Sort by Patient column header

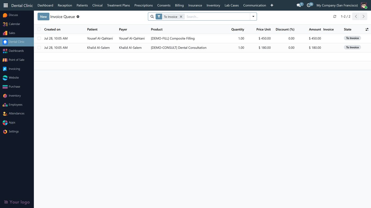click(x=92, y=29)
